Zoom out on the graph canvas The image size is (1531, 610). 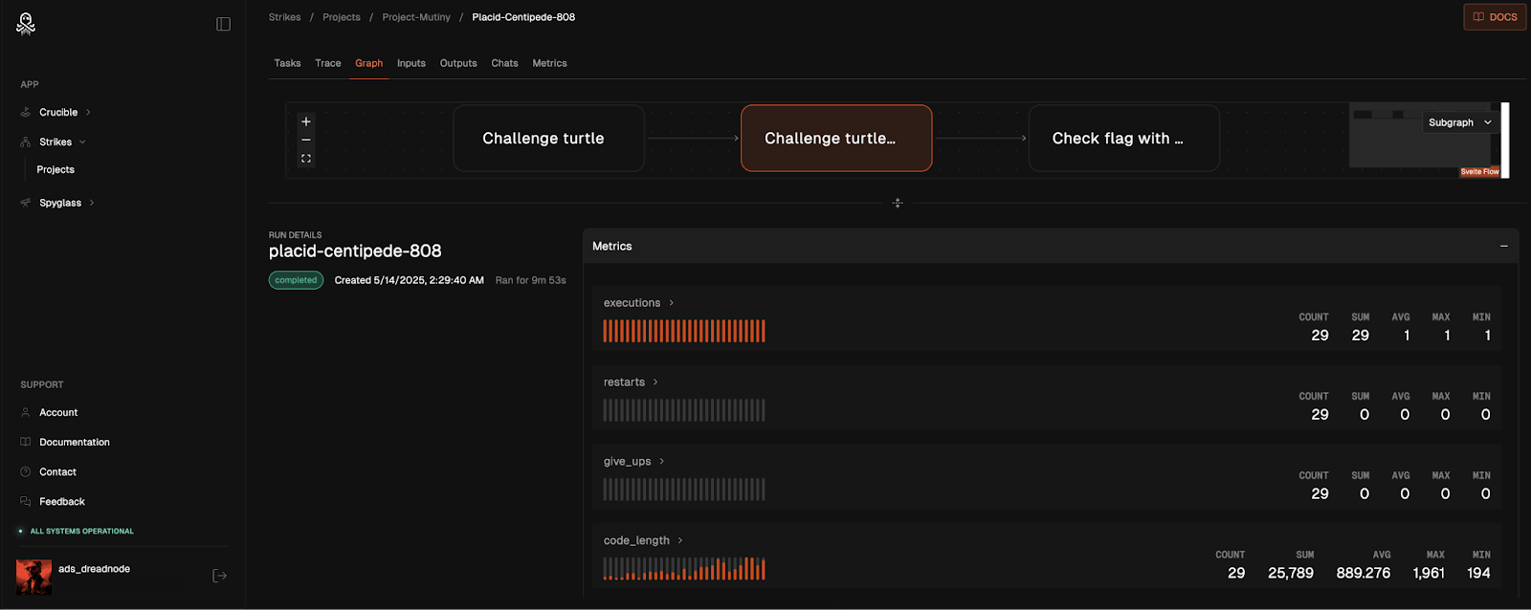[306, 140]
